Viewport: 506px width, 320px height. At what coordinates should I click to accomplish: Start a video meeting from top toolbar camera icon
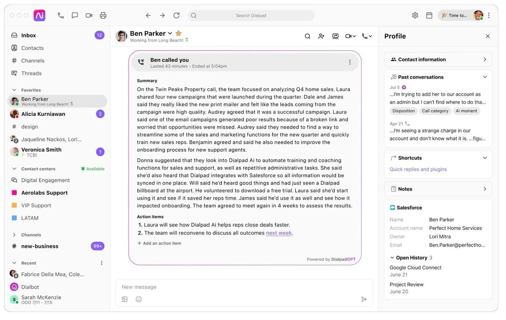(89, 15)
